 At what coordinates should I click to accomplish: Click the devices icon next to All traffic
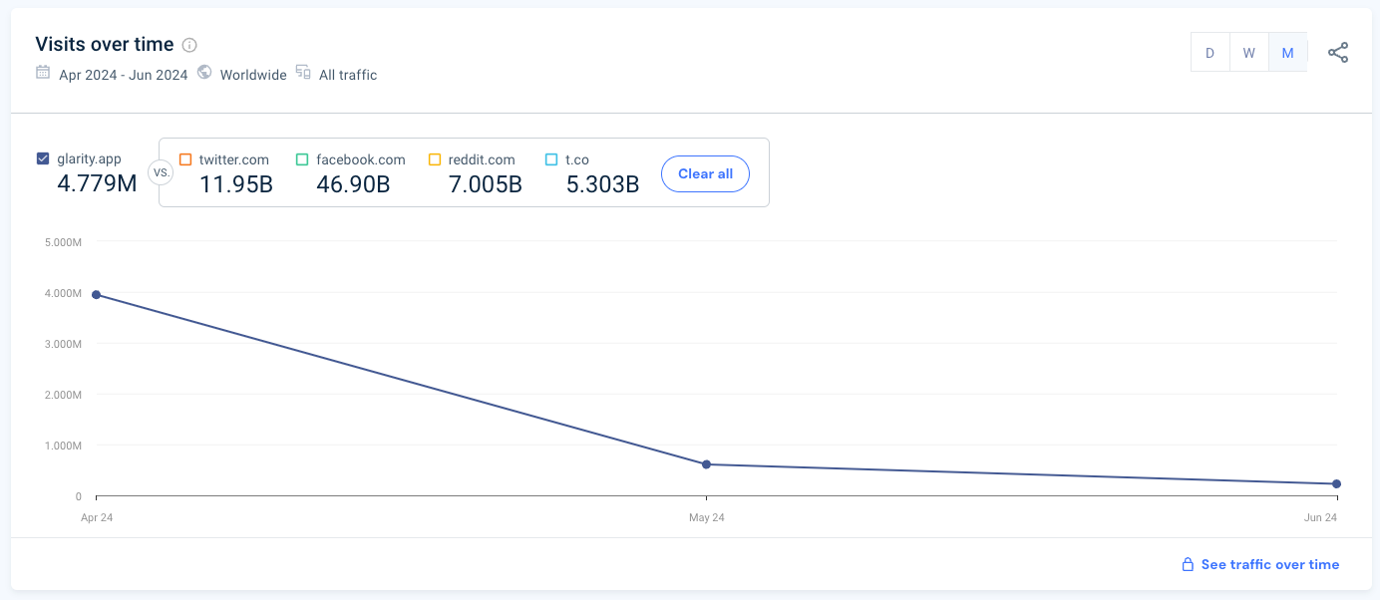[x=303, y=72]
